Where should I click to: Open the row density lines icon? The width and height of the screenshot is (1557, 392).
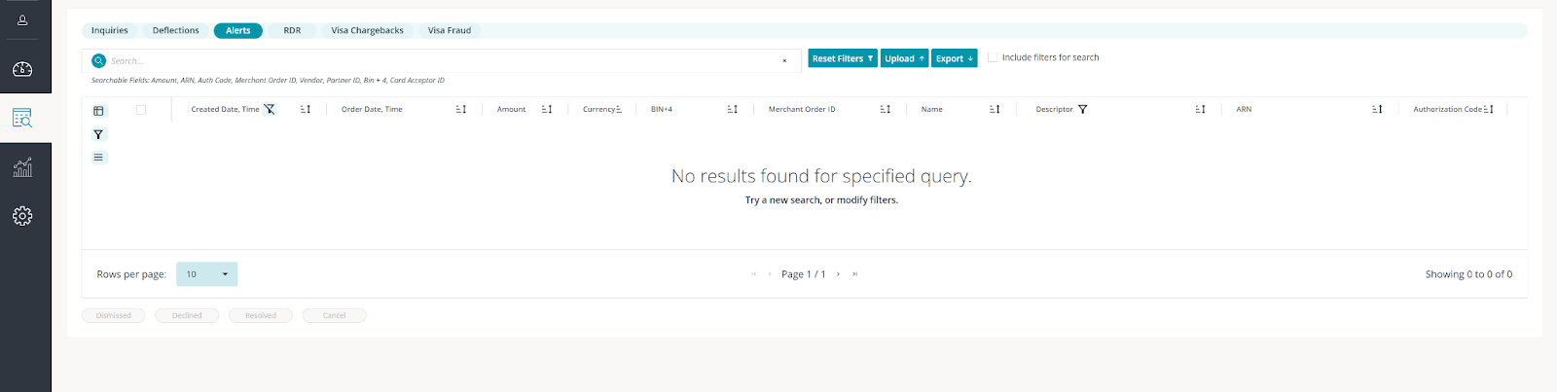click(98, 158)
